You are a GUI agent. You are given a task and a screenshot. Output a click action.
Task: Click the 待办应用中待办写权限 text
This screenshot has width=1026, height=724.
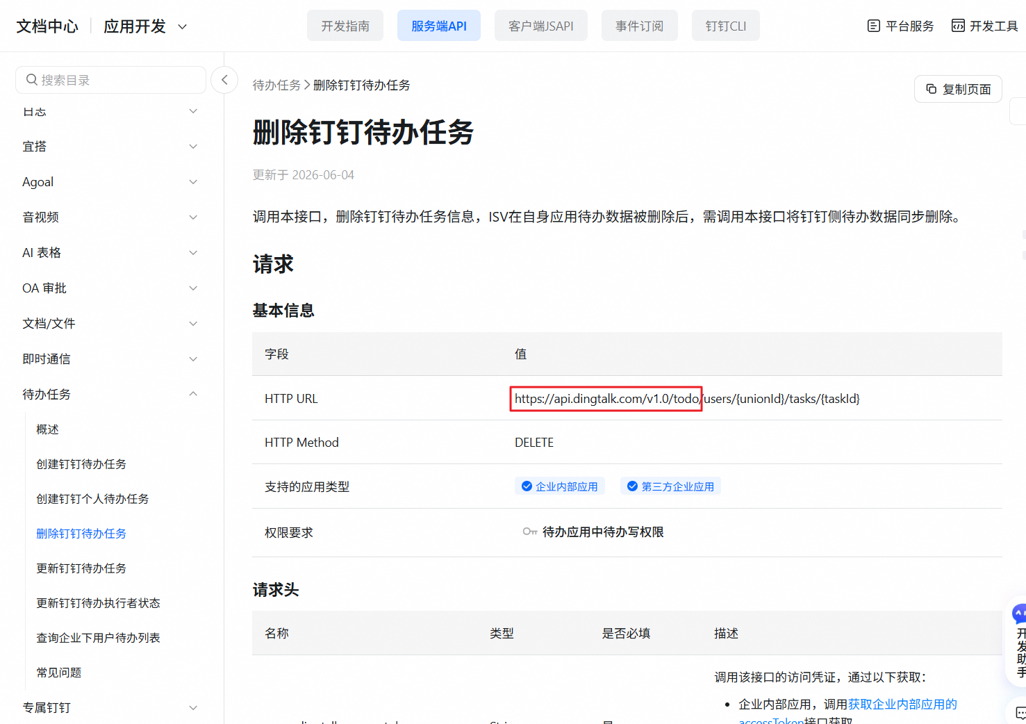tap(603, 532)
